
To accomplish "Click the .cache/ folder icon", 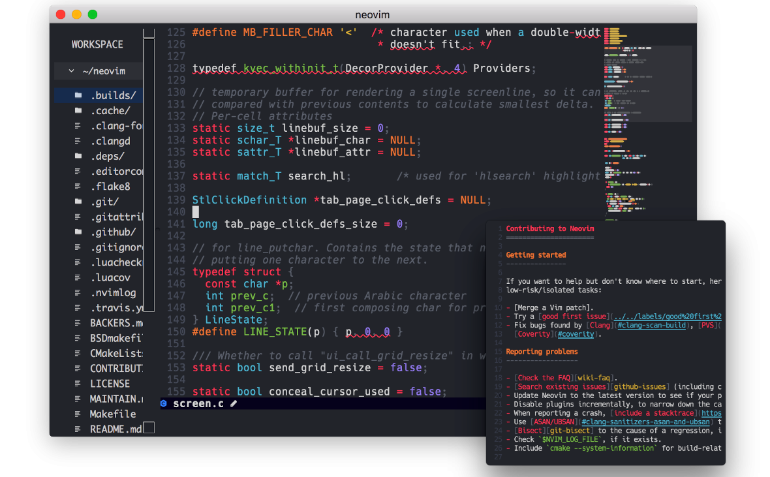I will (x=78, y=110).
